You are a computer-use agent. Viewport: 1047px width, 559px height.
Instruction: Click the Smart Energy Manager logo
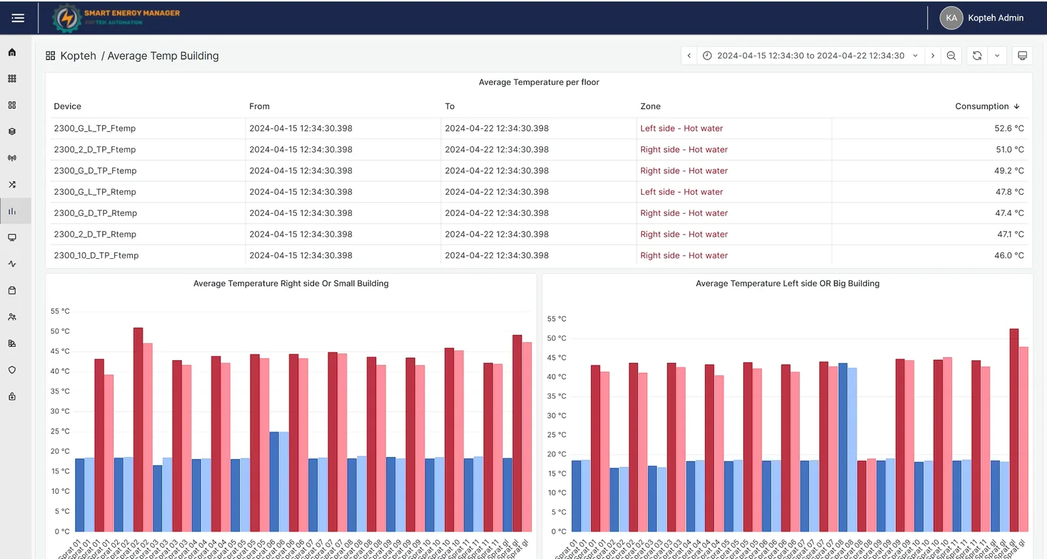116,18
